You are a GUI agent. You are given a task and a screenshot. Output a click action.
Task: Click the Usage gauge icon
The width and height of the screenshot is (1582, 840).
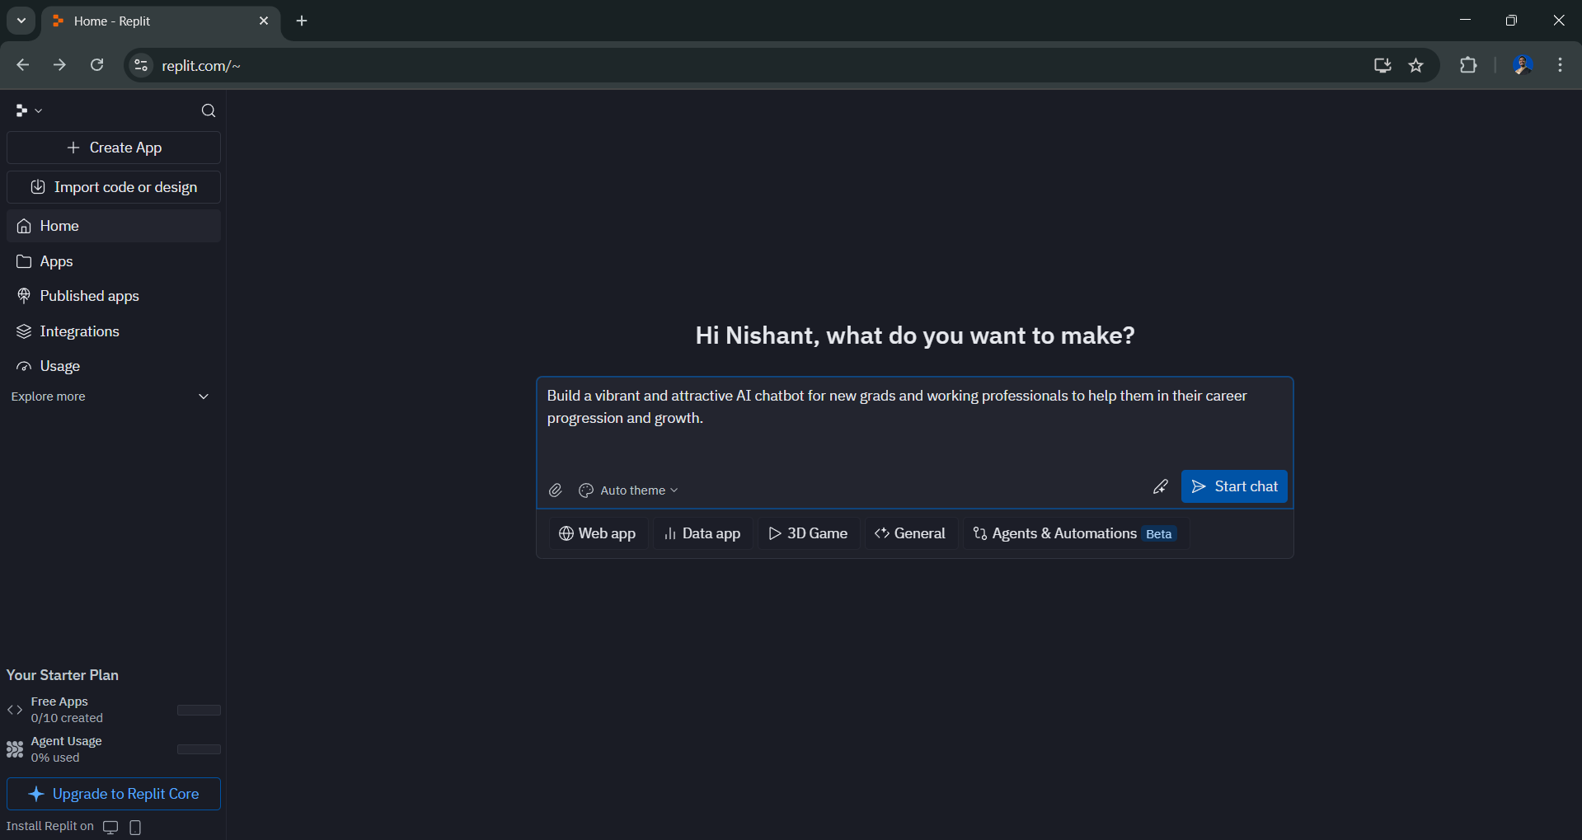tap(24, 366)
